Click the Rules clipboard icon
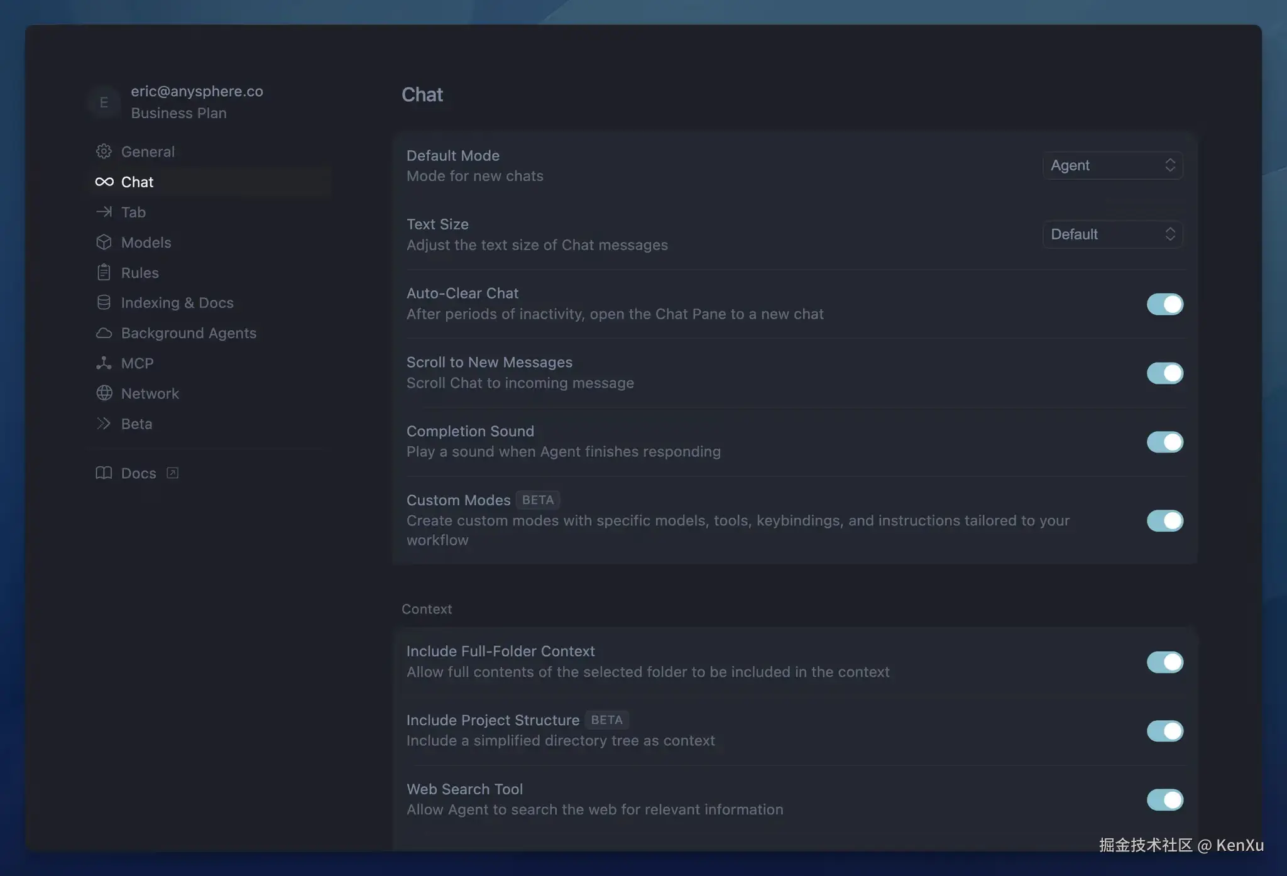 tap(104, 273)
